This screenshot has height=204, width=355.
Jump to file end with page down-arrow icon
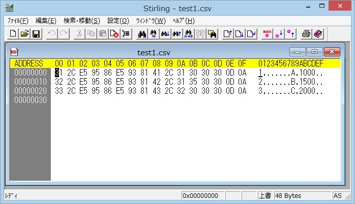tap(240, 34)
